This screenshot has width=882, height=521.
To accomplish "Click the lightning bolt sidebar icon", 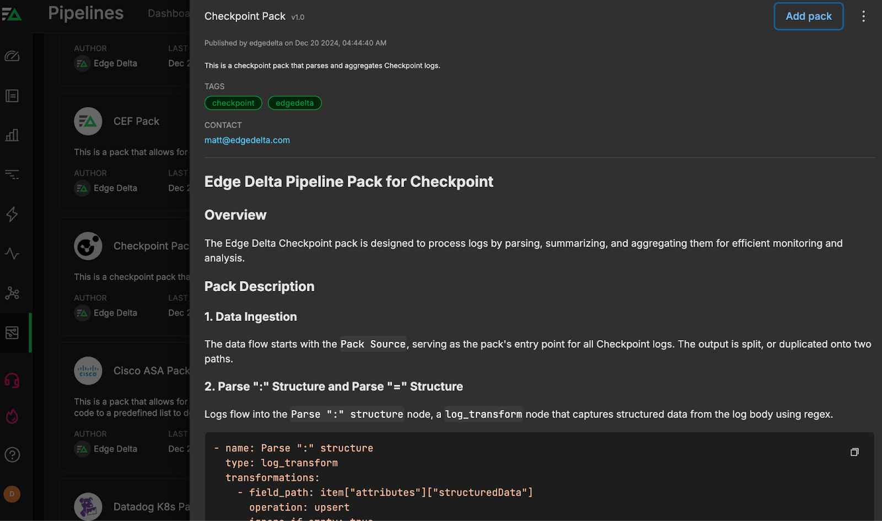I will pyautogui.click(x=12, y=214).
